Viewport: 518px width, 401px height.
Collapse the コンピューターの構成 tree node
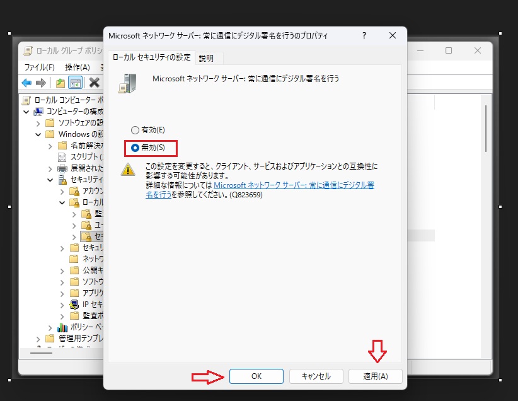26,112
